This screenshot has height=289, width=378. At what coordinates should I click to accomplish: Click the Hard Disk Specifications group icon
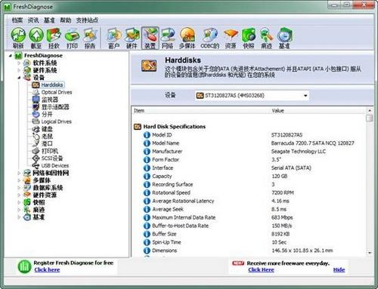pos(138,127)
